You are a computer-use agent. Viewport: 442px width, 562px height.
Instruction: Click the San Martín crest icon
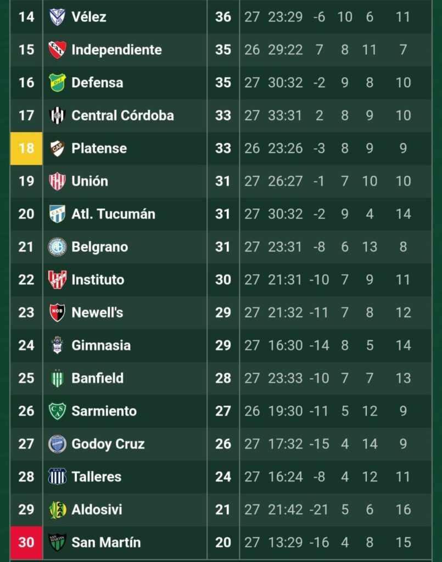pyautogui.click(x=57, y=542)
